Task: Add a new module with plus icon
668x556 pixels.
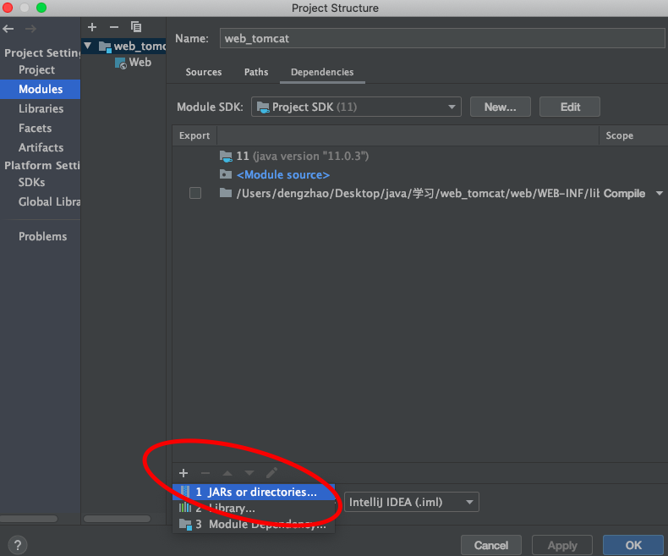Action: click(92, 27)
